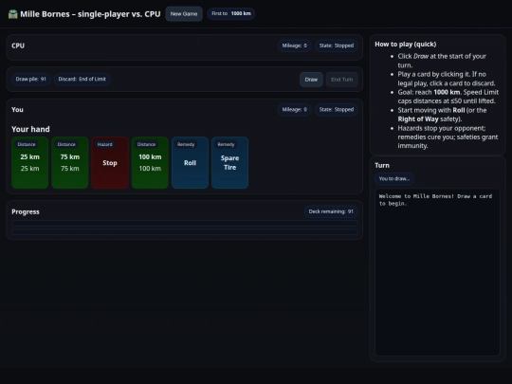Click the First to 1000 km badge
The image size is (512, 384).
231,13
